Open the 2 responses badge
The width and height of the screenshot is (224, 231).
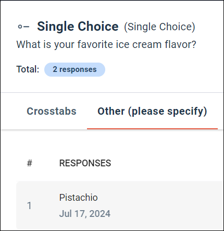coord(74,69)
